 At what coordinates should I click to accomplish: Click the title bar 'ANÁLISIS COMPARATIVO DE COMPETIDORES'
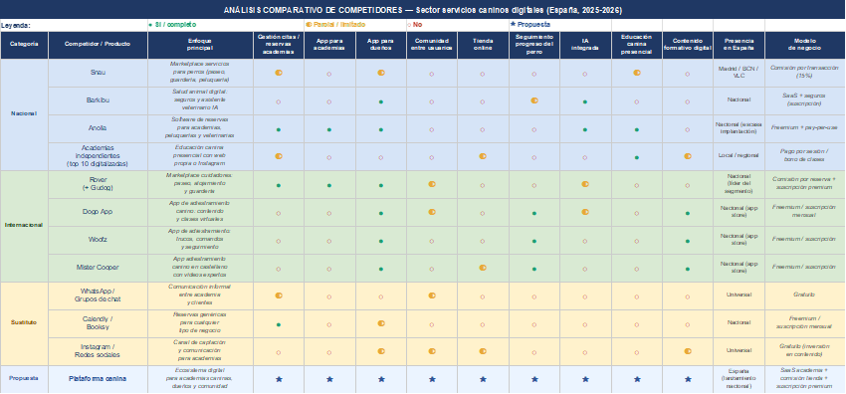pos(423,10)
